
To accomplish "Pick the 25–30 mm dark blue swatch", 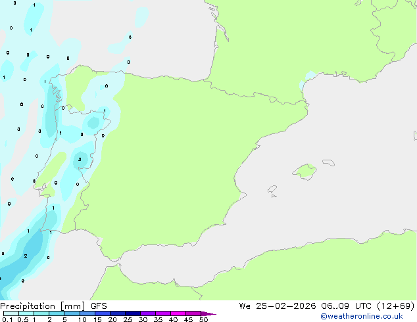I will point(132,313).
